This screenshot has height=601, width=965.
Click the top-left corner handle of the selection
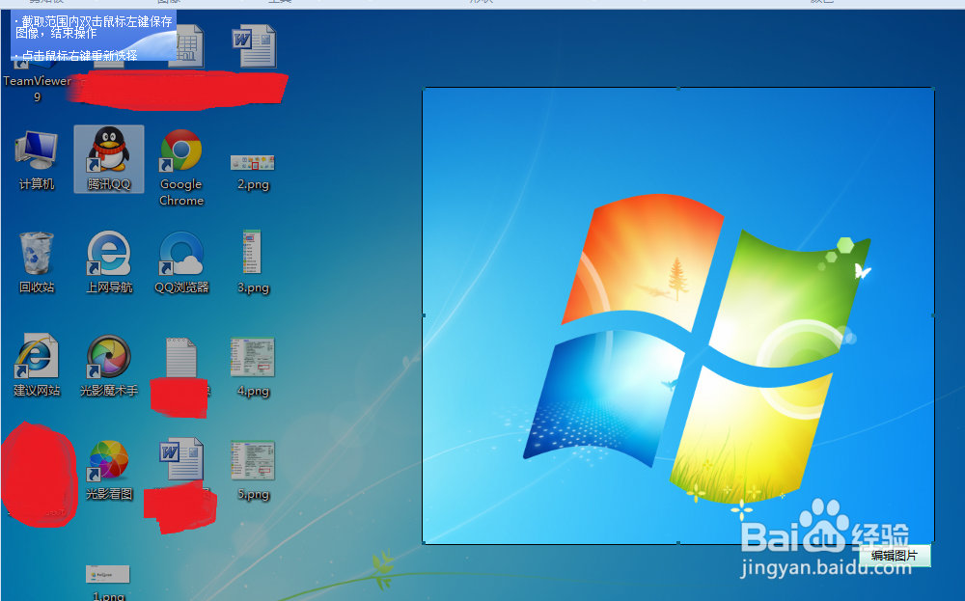pyautogui.click(x=423, y=88)
